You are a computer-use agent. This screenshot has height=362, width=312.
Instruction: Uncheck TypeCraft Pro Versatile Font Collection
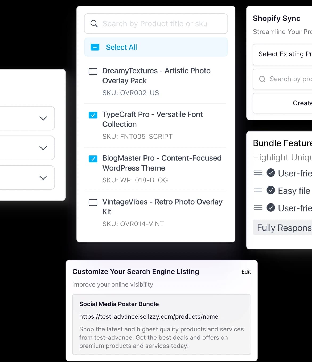(93, 115)
